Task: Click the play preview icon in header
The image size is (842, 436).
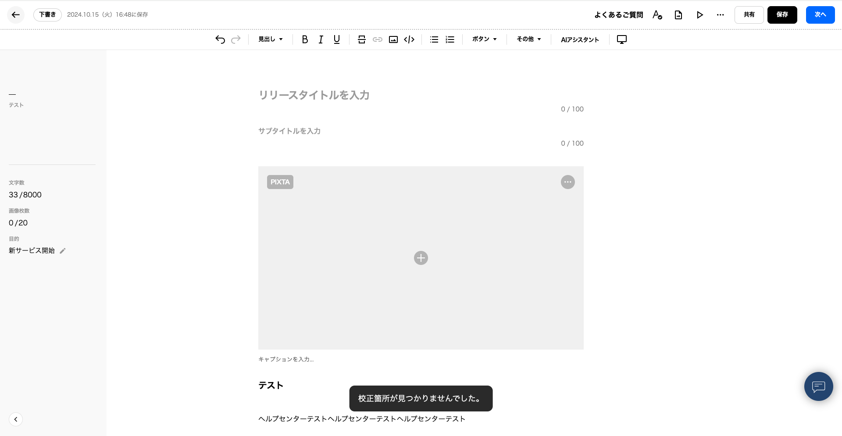Action: tap(699, 15)
